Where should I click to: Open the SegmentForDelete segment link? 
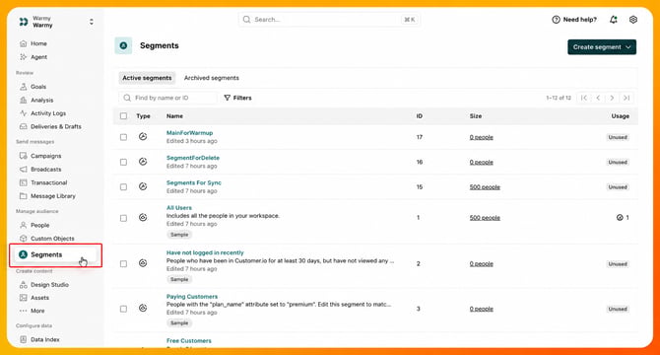[x=193, y=158]
